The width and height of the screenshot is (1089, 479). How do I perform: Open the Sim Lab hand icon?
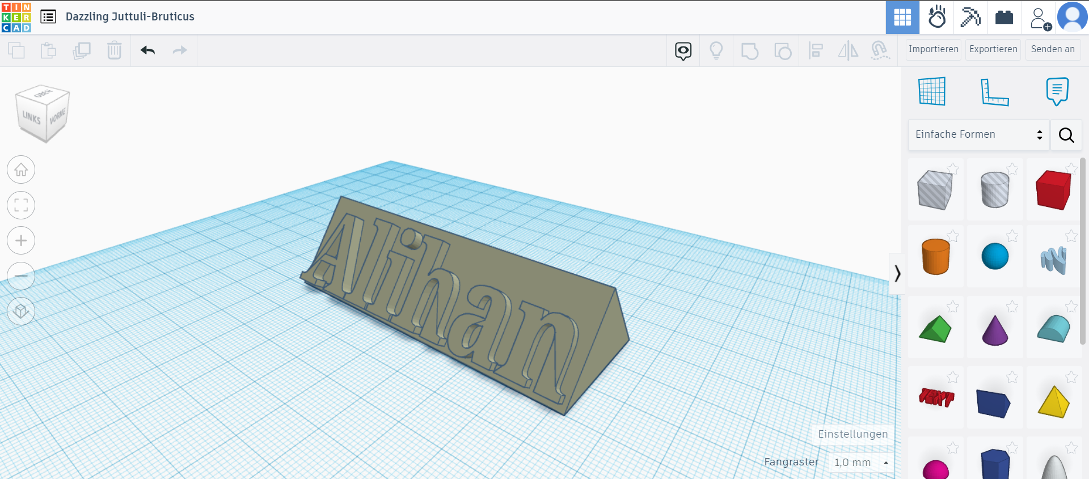tap(936, 18)
